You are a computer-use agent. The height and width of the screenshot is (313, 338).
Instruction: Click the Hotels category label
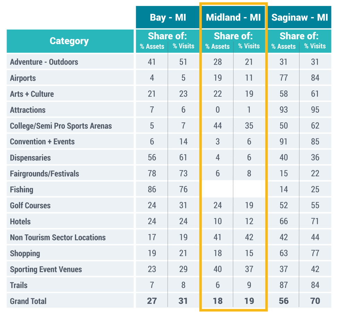point(20,222)
